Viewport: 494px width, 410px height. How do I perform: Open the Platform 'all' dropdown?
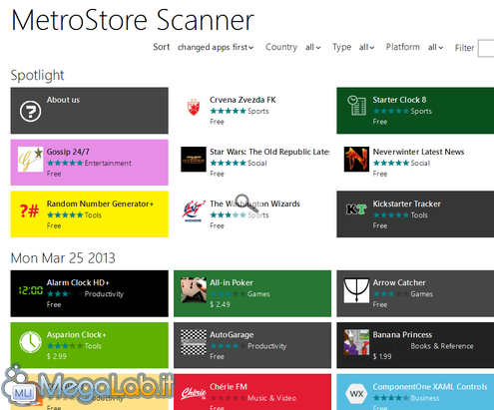coord(435,47)
